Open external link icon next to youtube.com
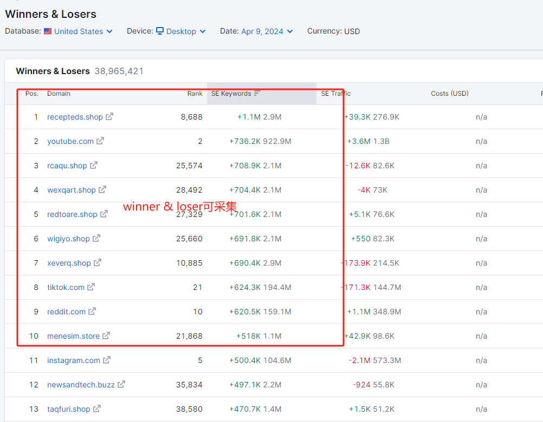543x422 pixels. pyautogui.click(x=100, y=141)
